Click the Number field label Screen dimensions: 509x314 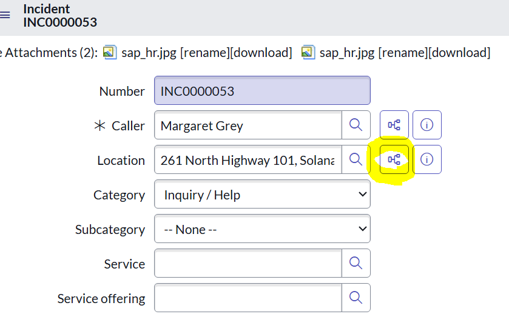click(122, 92)
